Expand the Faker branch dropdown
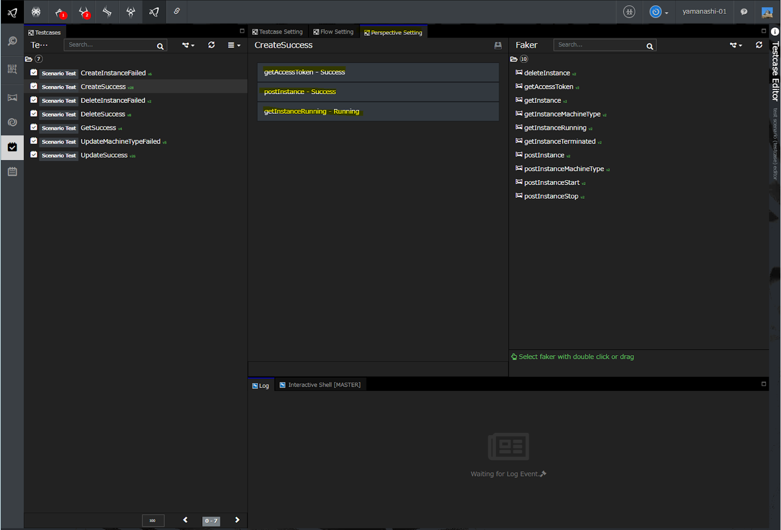 pyautogui.click(x=735, y=45)
